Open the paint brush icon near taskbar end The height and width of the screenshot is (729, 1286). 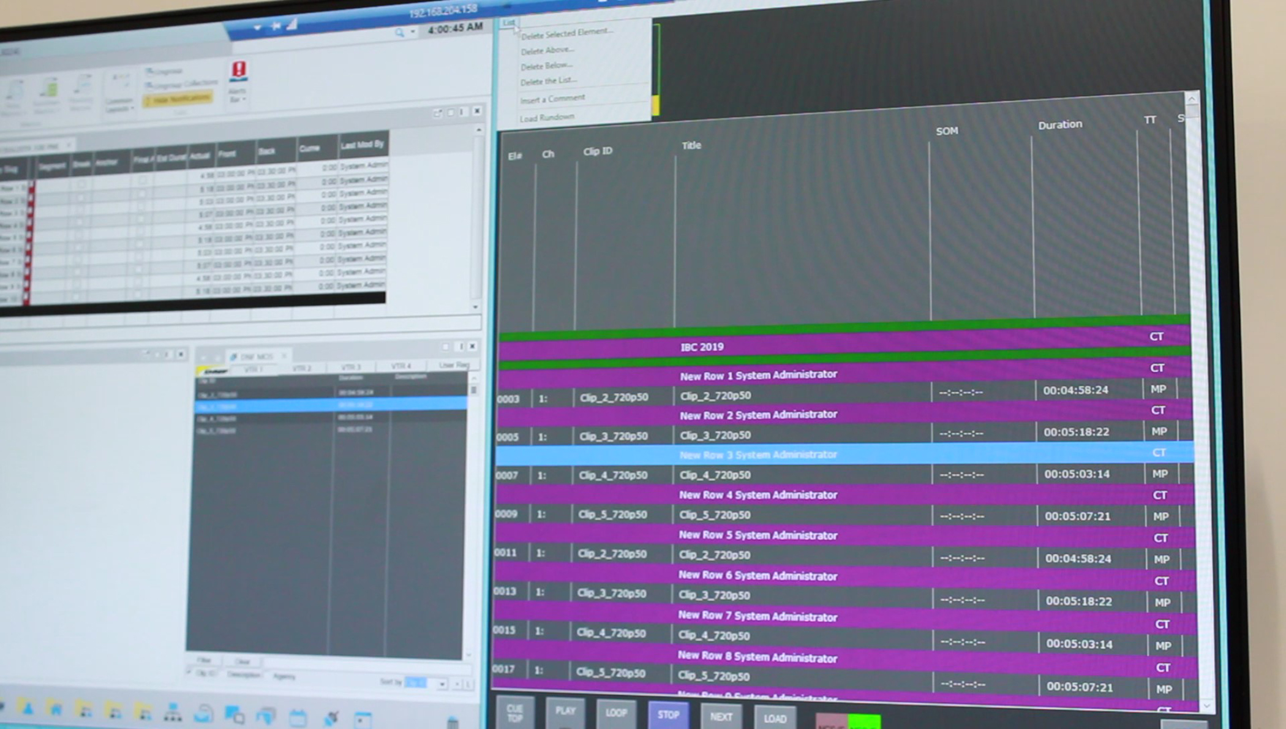pos(331,717)
